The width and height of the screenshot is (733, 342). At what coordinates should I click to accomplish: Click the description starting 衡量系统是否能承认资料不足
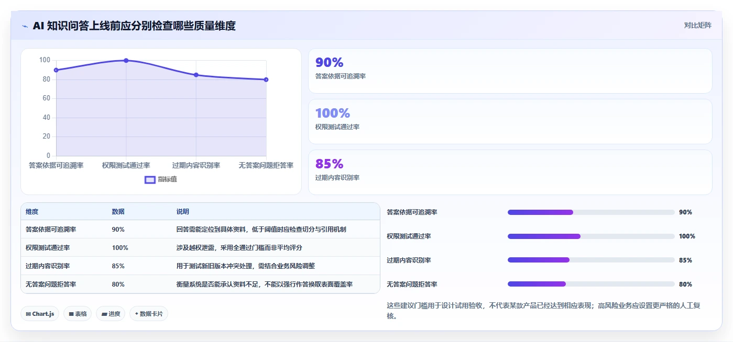pyautogui.click(x=265, y=284)
